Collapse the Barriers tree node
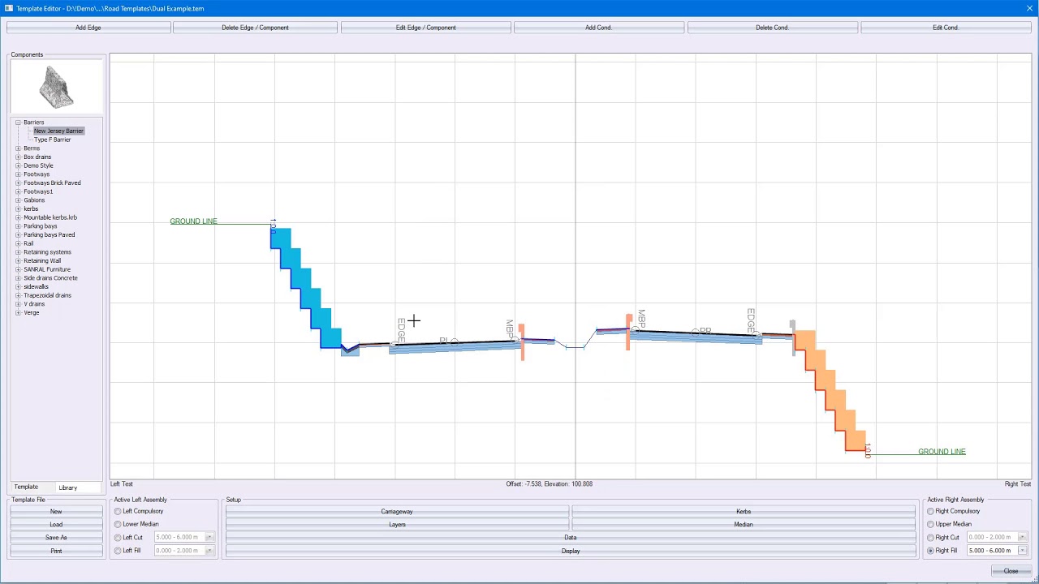This screenshot has width=1039, height=584. [x=18, y=122]
